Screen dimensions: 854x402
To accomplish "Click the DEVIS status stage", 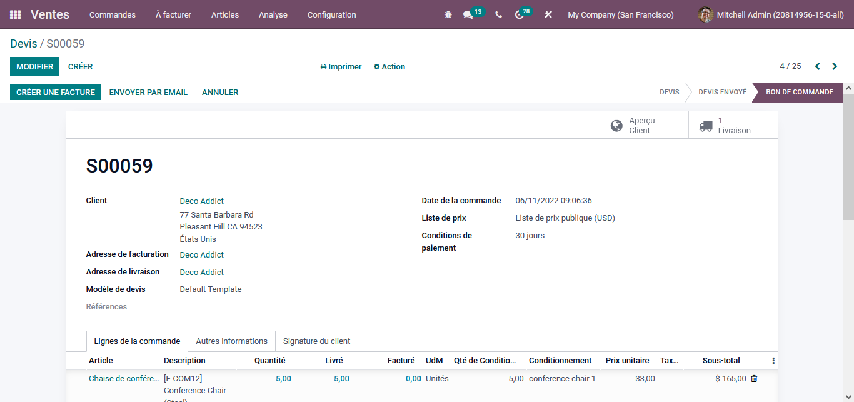I will [670, 93].
